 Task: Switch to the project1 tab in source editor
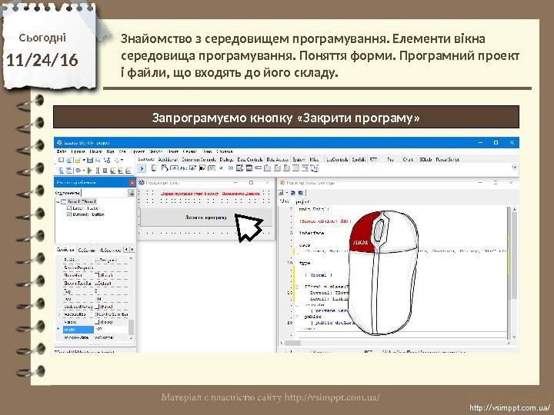pyautogui.click(x=303, y=202)
